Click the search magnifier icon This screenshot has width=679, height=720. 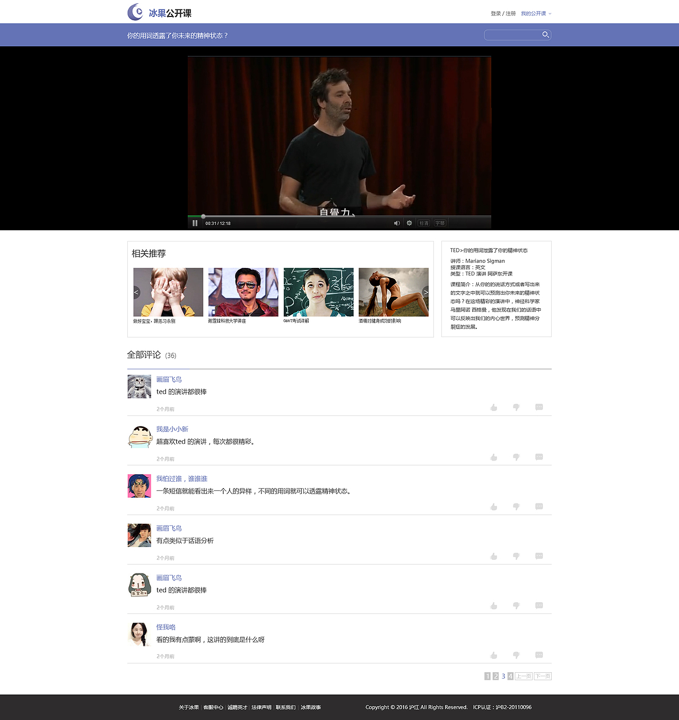pos(545,34)
